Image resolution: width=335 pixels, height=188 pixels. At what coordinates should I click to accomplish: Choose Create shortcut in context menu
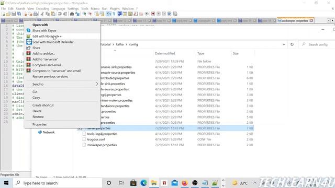(62, 105)
